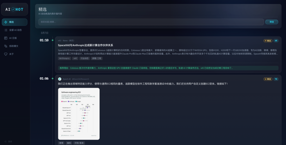286x145 pixels.
Task: Focus the 搜索标题/摘要 search field
Action: coord(151,22)
